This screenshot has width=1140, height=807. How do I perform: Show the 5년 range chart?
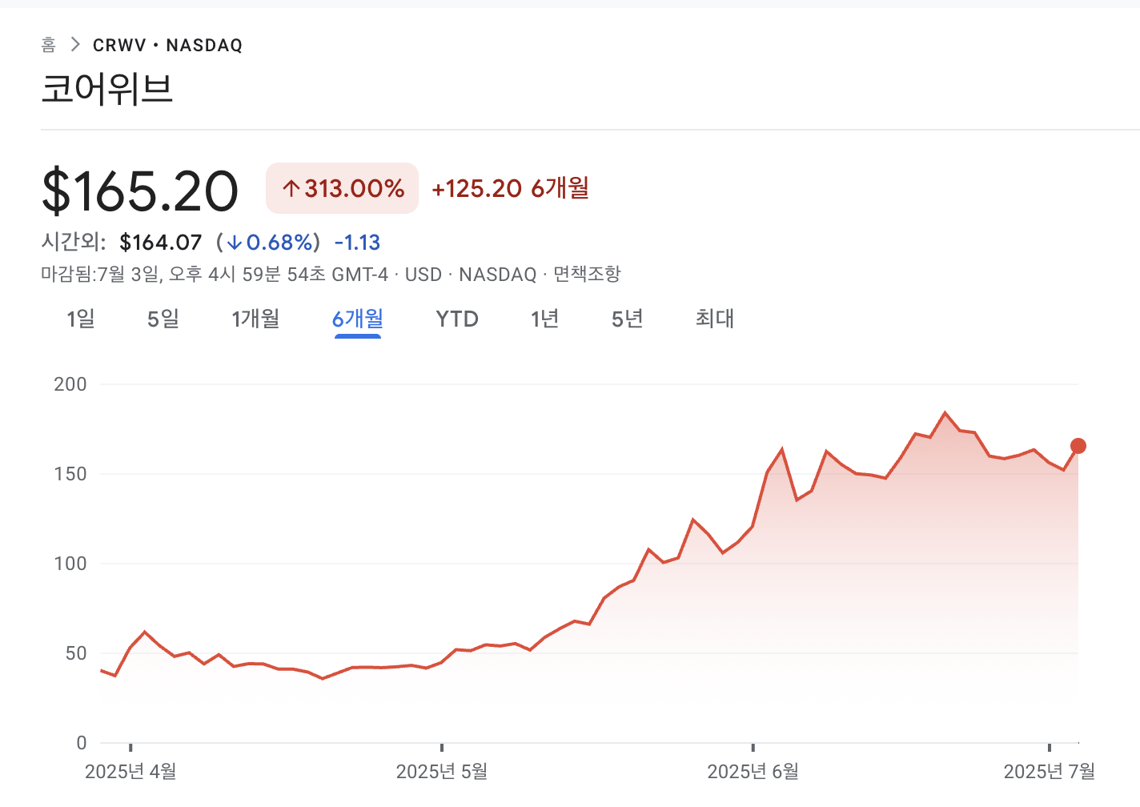627,319
